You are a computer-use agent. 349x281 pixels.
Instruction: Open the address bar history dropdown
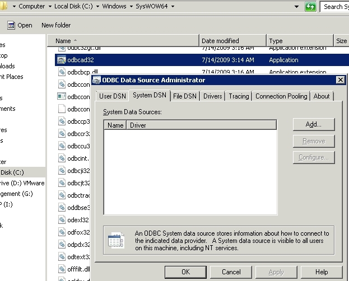point(296,7)
